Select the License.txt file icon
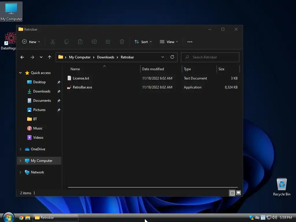This screenshot has height=222, width=296. point(69,78)
